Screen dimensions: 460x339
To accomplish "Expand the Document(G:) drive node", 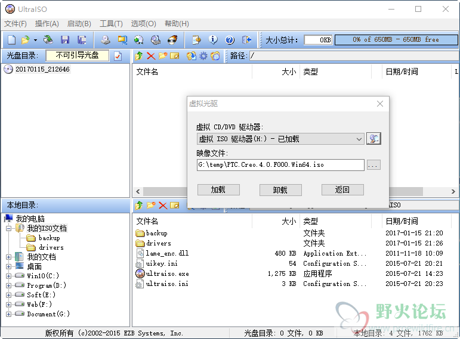I will pos(9,314).
